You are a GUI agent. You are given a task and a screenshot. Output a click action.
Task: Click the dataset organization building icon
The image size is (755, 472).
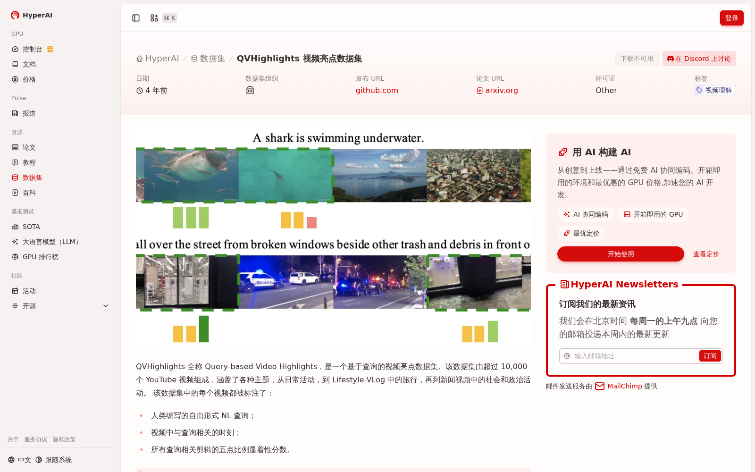coord(250,90)
